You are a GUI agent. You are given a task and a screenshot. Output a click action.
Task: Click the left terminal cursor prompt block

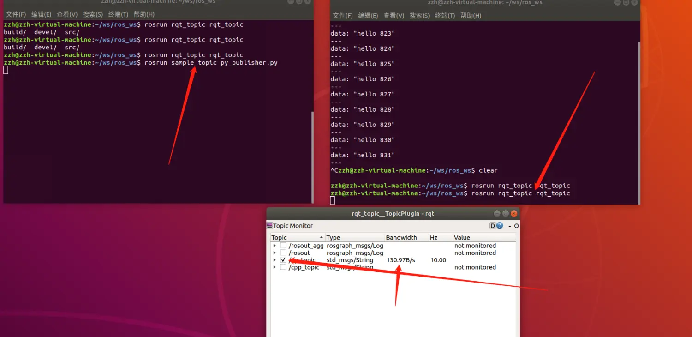(6, 70)
